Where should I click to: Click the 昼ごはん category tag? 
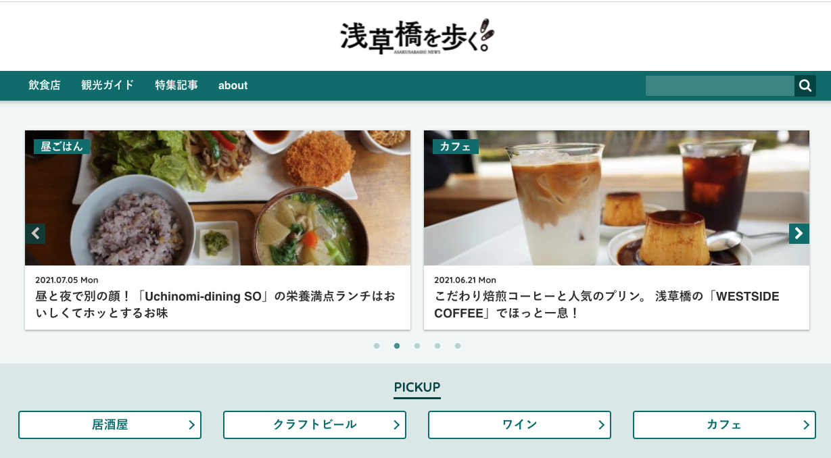62,147
